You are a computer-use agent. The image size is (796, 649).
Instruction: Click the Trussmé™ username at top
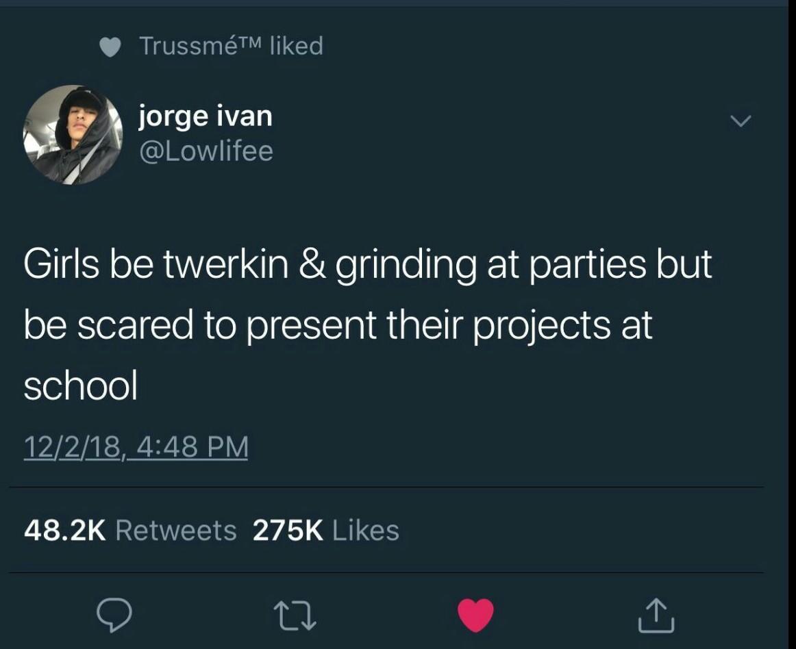(x=201, y=46)
